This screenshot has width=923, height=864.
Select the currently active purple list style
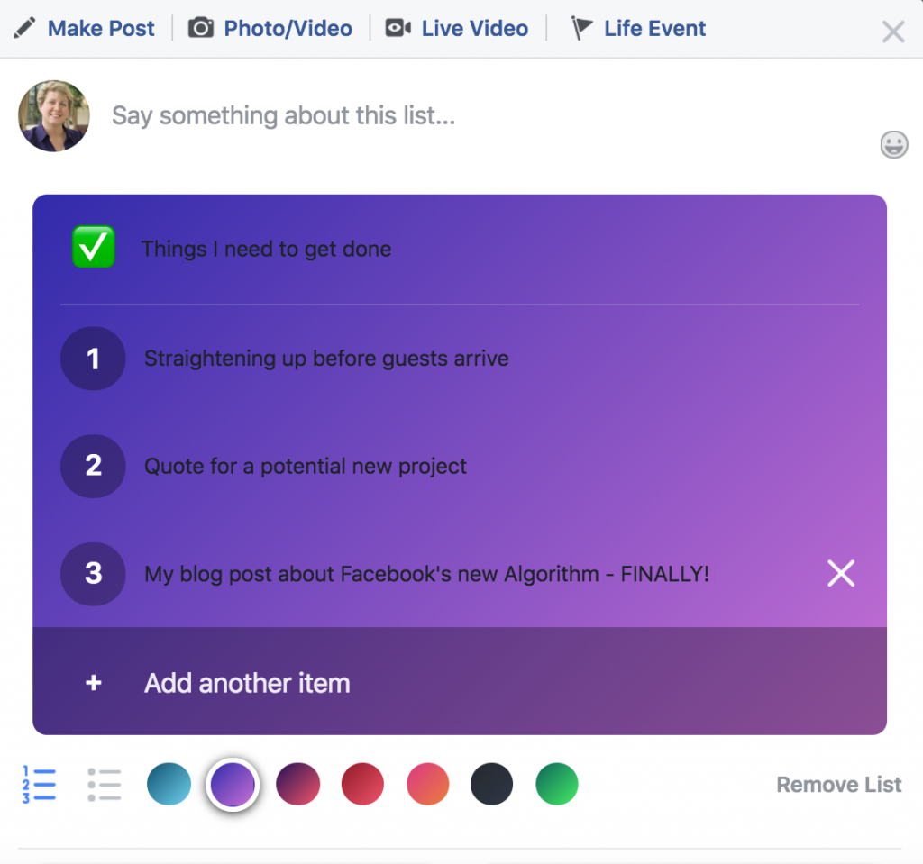233,784
